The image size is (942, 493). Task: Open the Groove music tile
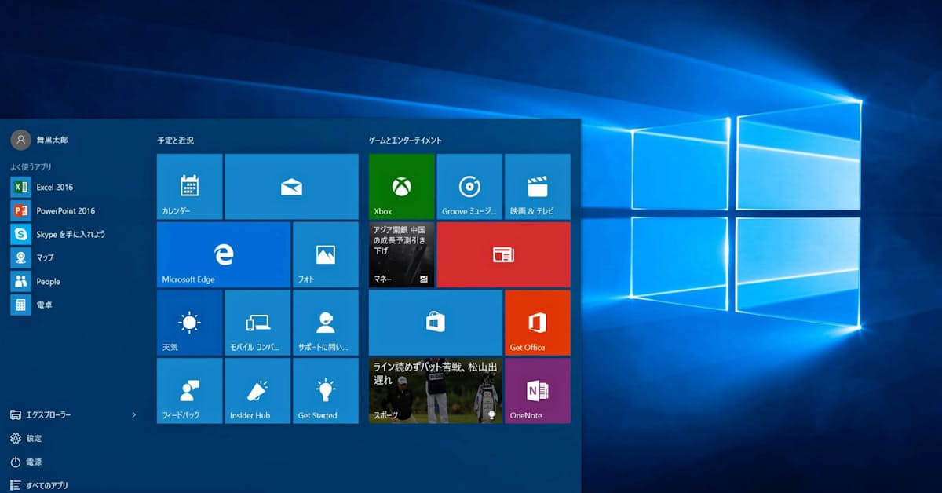point(469,186)
